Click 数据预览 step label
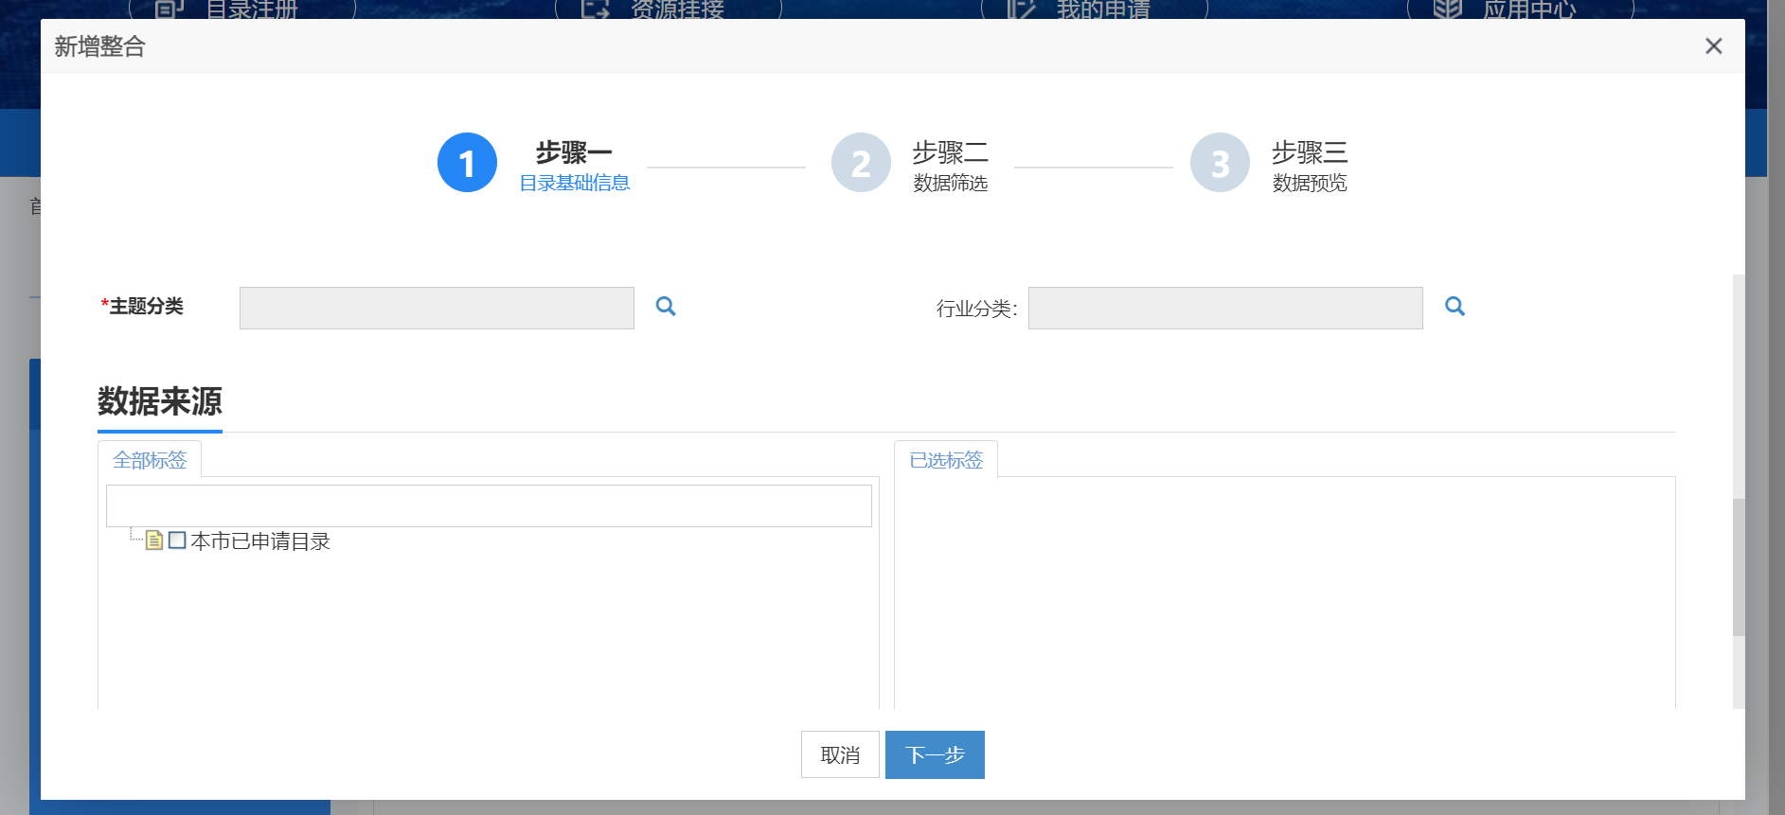Image resolution: width=1785 pixels, height=815 pixels. point(1310,183)
